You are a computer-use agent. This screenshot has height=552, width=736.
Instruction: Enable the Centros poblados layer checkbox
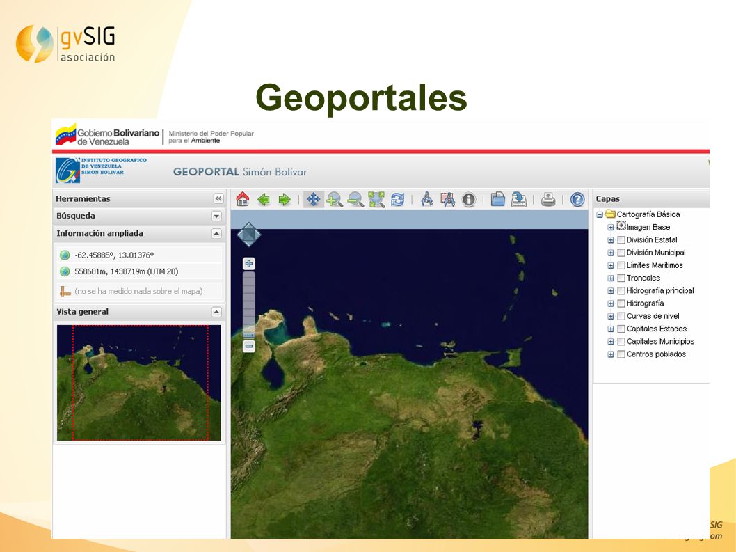pyautogui.click(x=621, y=354)
